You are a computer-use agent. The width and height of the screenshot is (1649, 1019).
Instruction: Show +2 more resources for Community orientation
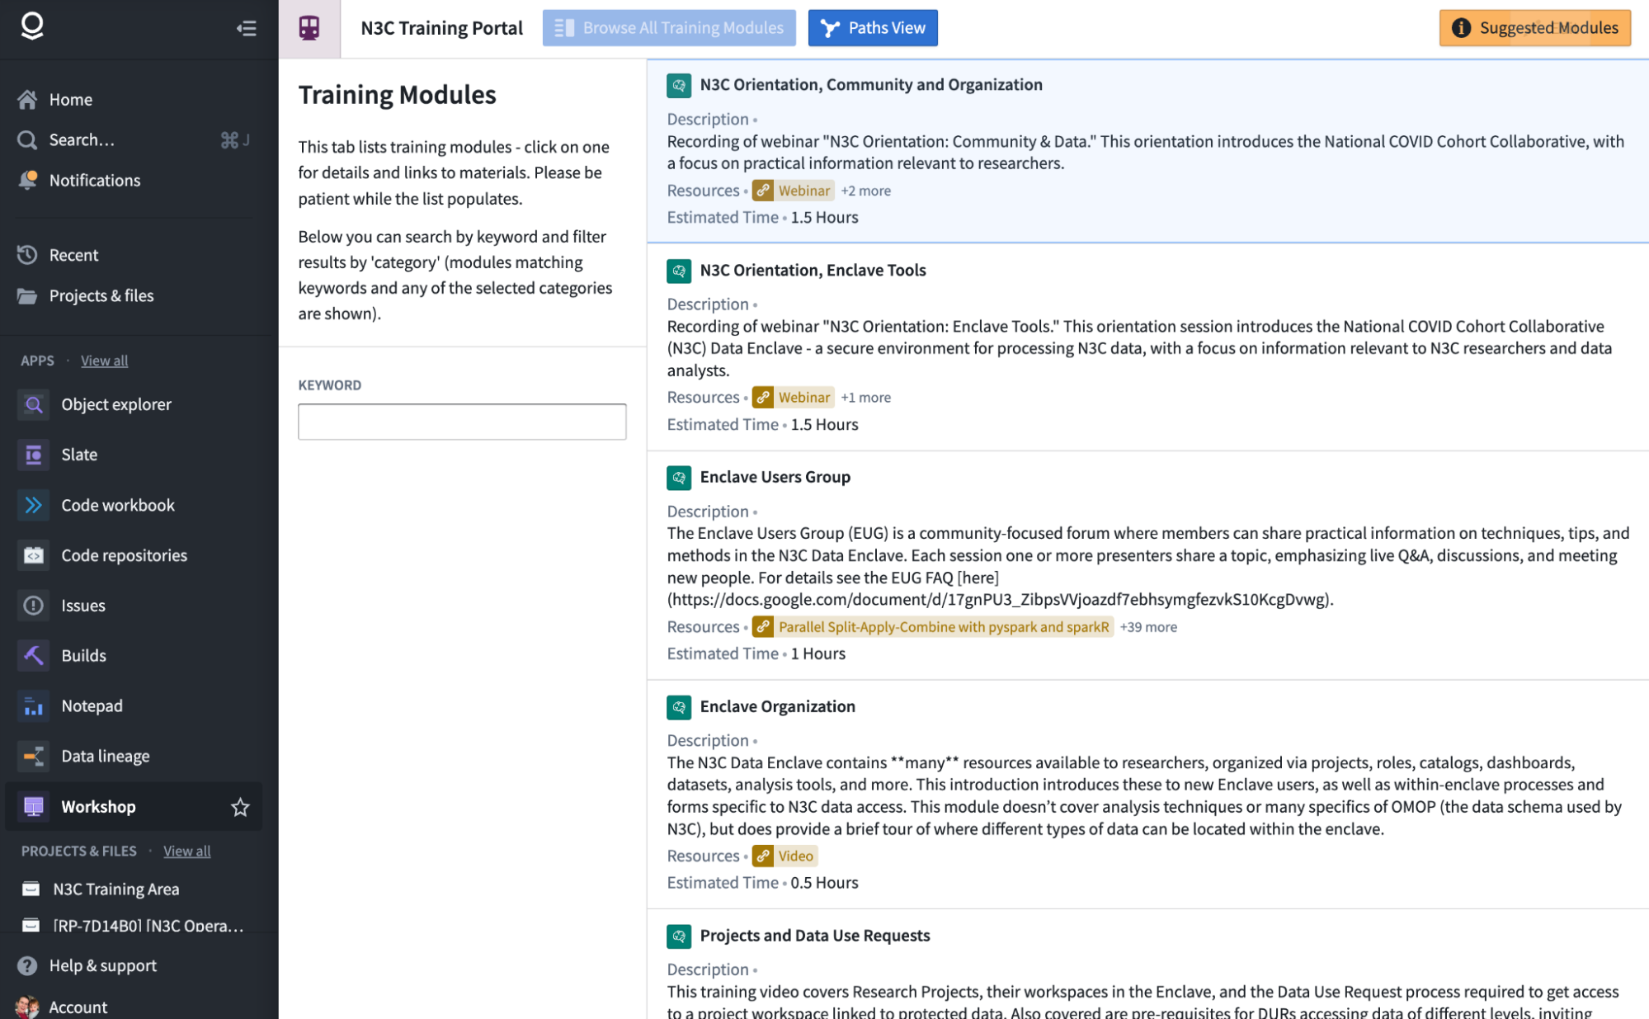(865, 191)
